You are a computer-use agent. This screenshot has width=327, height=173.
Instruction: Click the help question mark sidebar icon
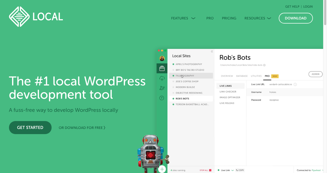coord(162,98)
